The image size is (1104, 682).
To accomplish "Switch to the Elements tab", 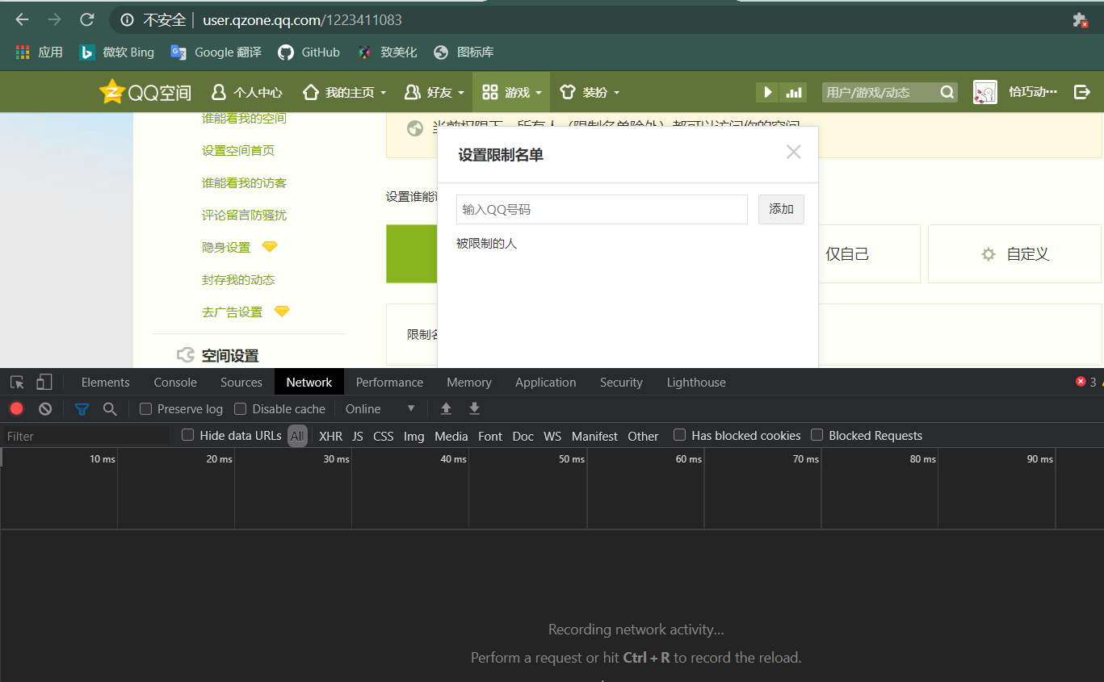I will coord(105,383).
